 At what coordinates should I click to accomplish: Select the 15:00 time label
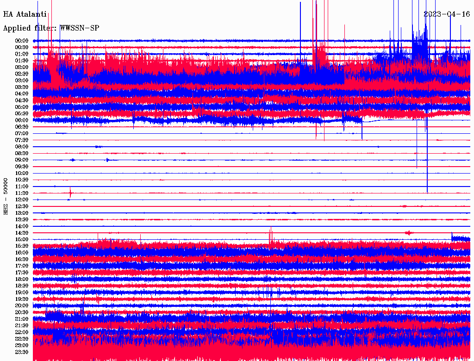pos(22,239)
